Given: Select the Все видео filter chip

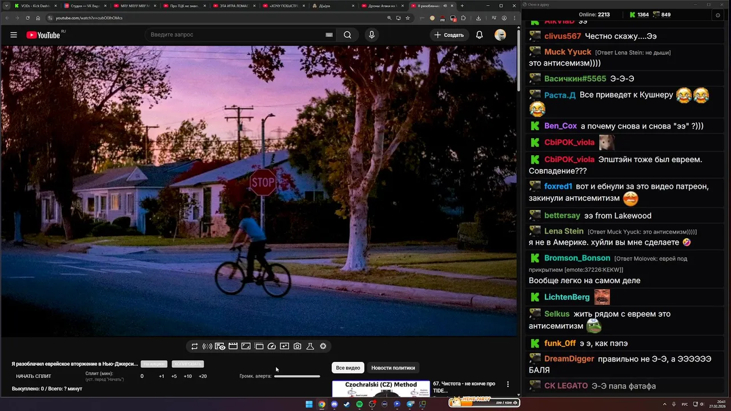Looking at the screenshot, I should pyautogui.click(x=348, y=368).
